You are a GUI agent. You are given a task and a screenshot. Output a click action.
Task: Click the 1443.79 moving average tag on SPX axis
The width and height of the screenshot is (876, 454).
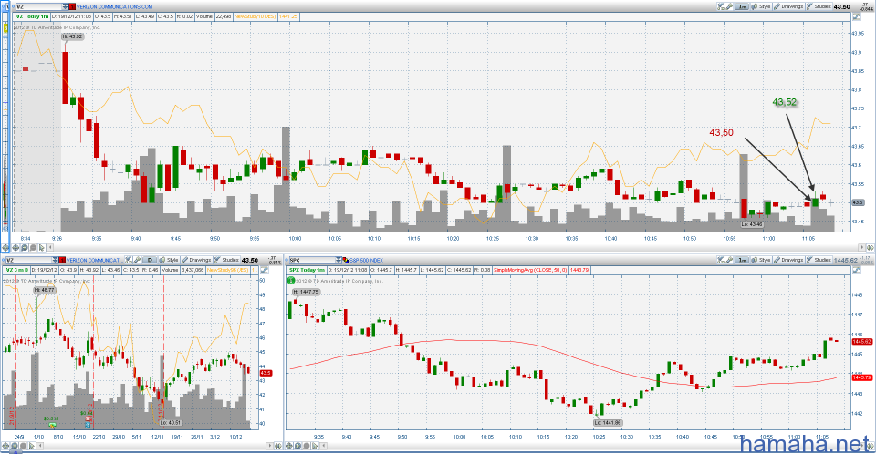point(862,377)
